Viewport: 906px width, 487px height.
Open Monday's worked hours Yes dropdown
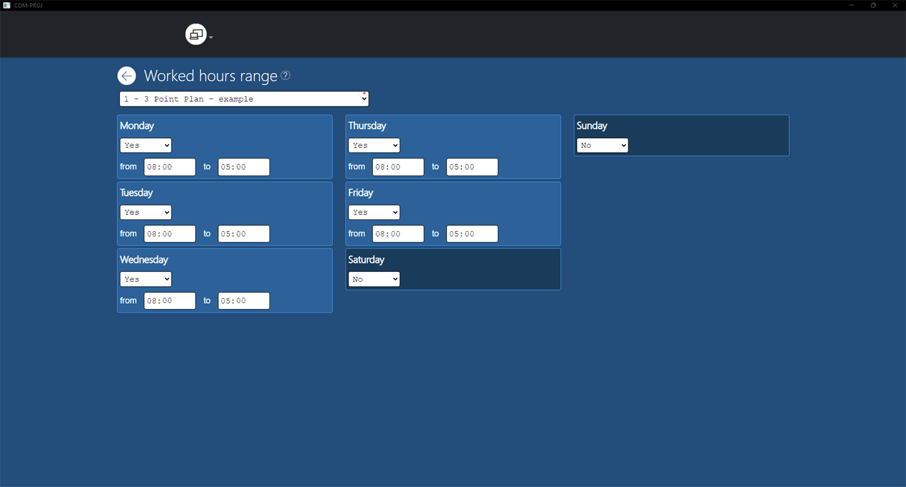pos(145,145)
